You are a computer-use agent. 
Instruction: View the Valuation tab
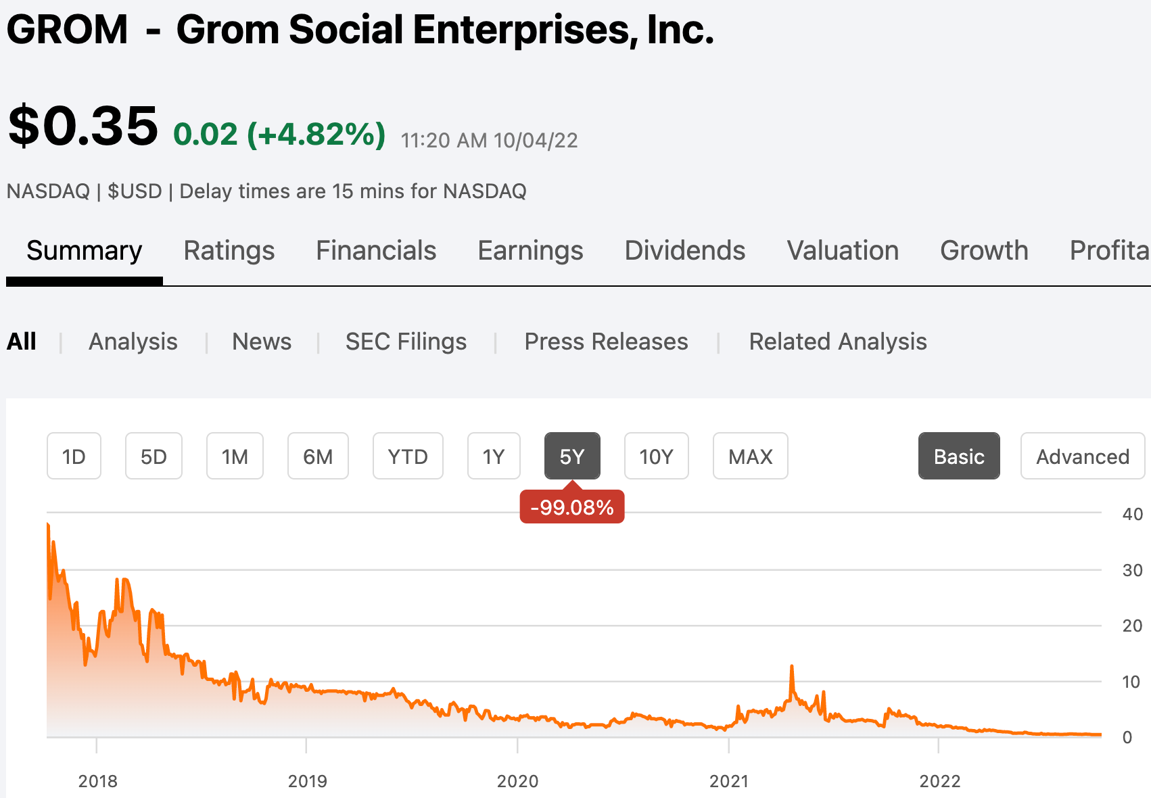[x=843, y=250]
